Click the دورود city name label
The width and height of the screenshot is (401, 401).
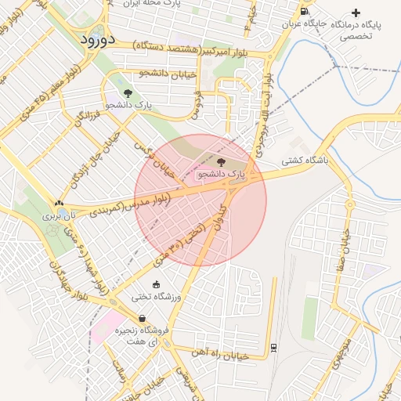(x=97, y=40)
